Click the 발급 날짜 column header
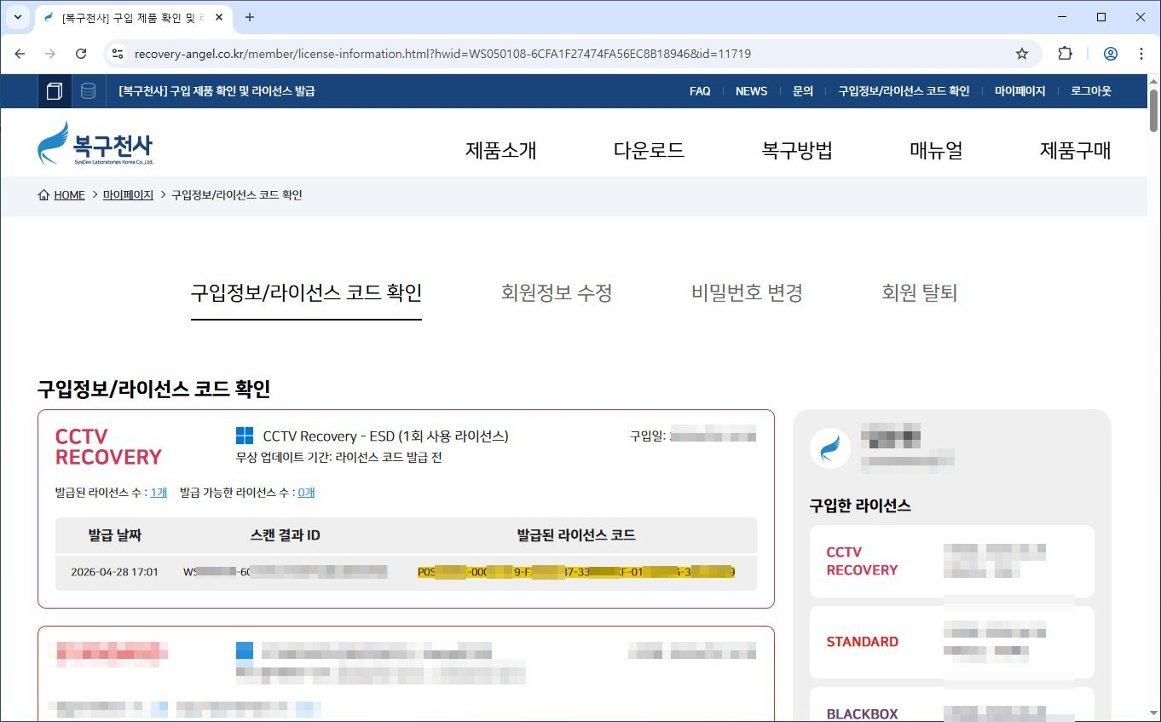The image size is (1161, 722). coord(114,535)
